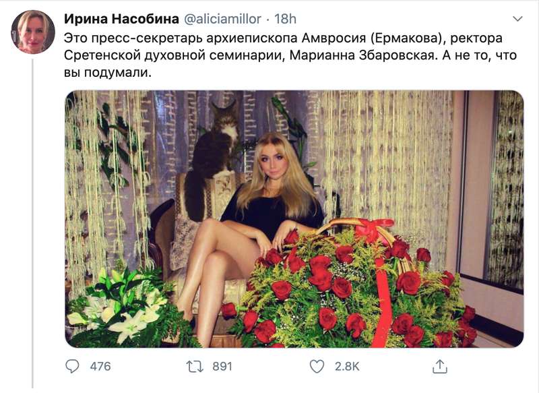The image size is (539, 393).
Task: Click the 18h timestamp
Action: [285, 19]
